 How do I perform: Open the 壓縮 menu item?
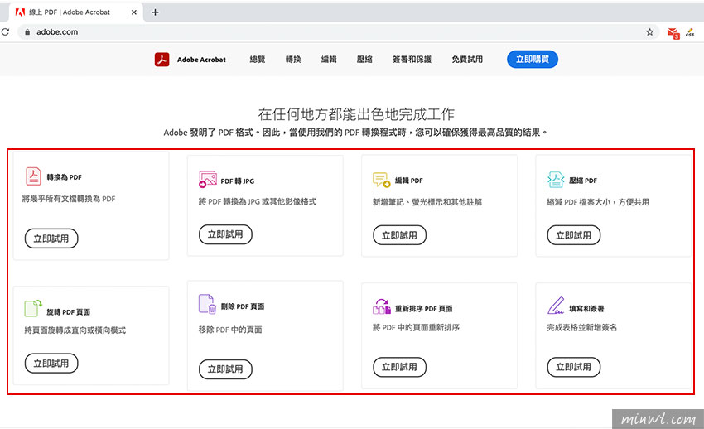coord(364,60)
